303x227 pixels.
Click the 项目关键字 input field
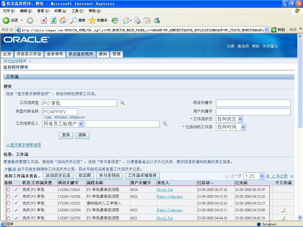pyautogui.click(x=253, y=103)
